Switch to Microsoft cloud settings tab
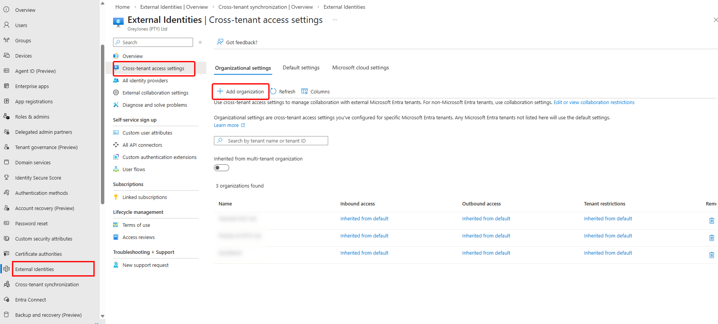This screenshot has height=324, width=718. click(361, 68)
